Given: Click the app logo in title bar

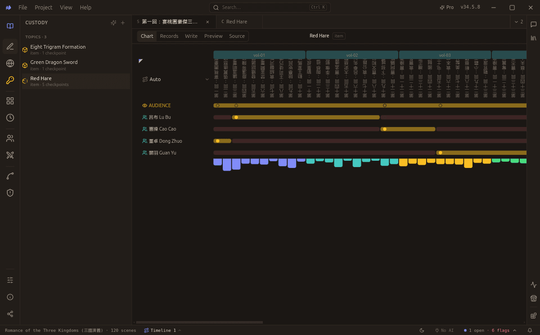Looking at the screenshot, I should click(x=9, y=7).
